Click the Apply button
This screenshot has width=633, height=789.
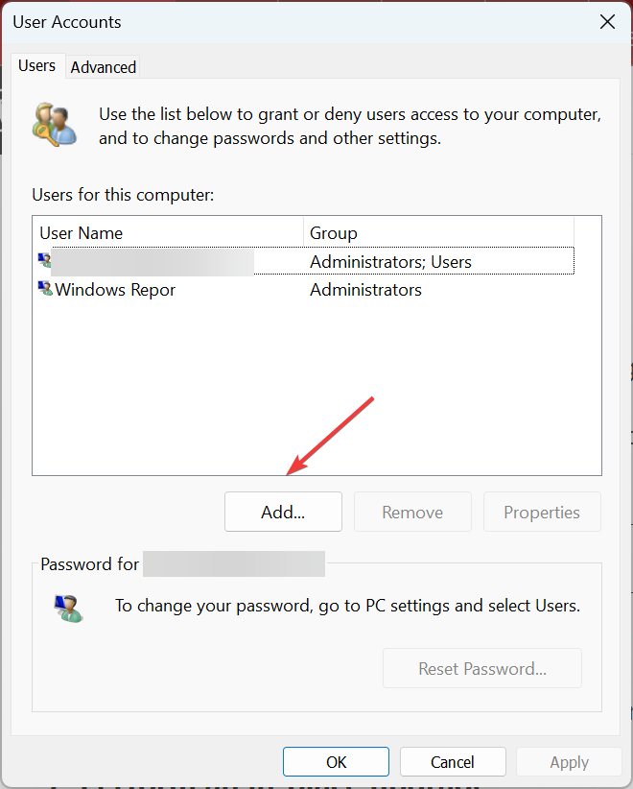point(569,762)
